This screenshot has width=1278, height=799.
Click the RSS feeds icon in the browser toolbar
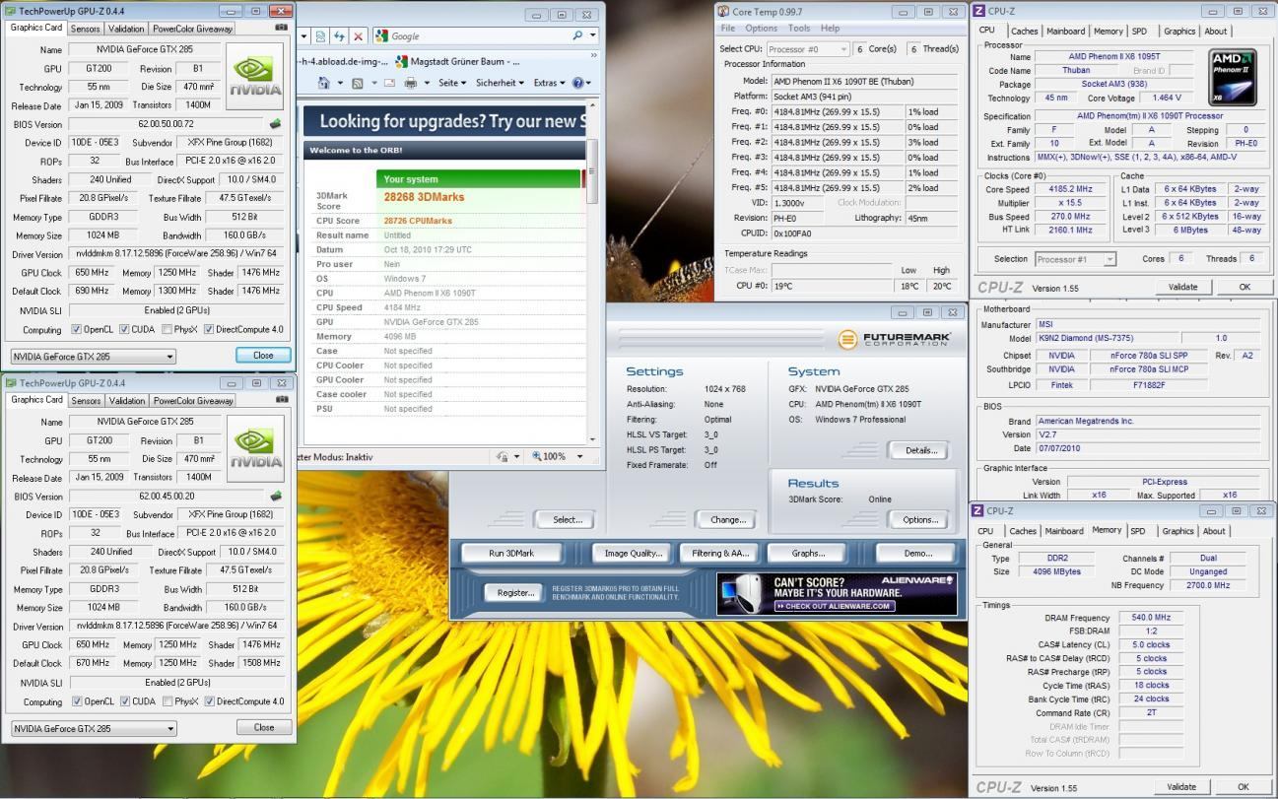358,83
